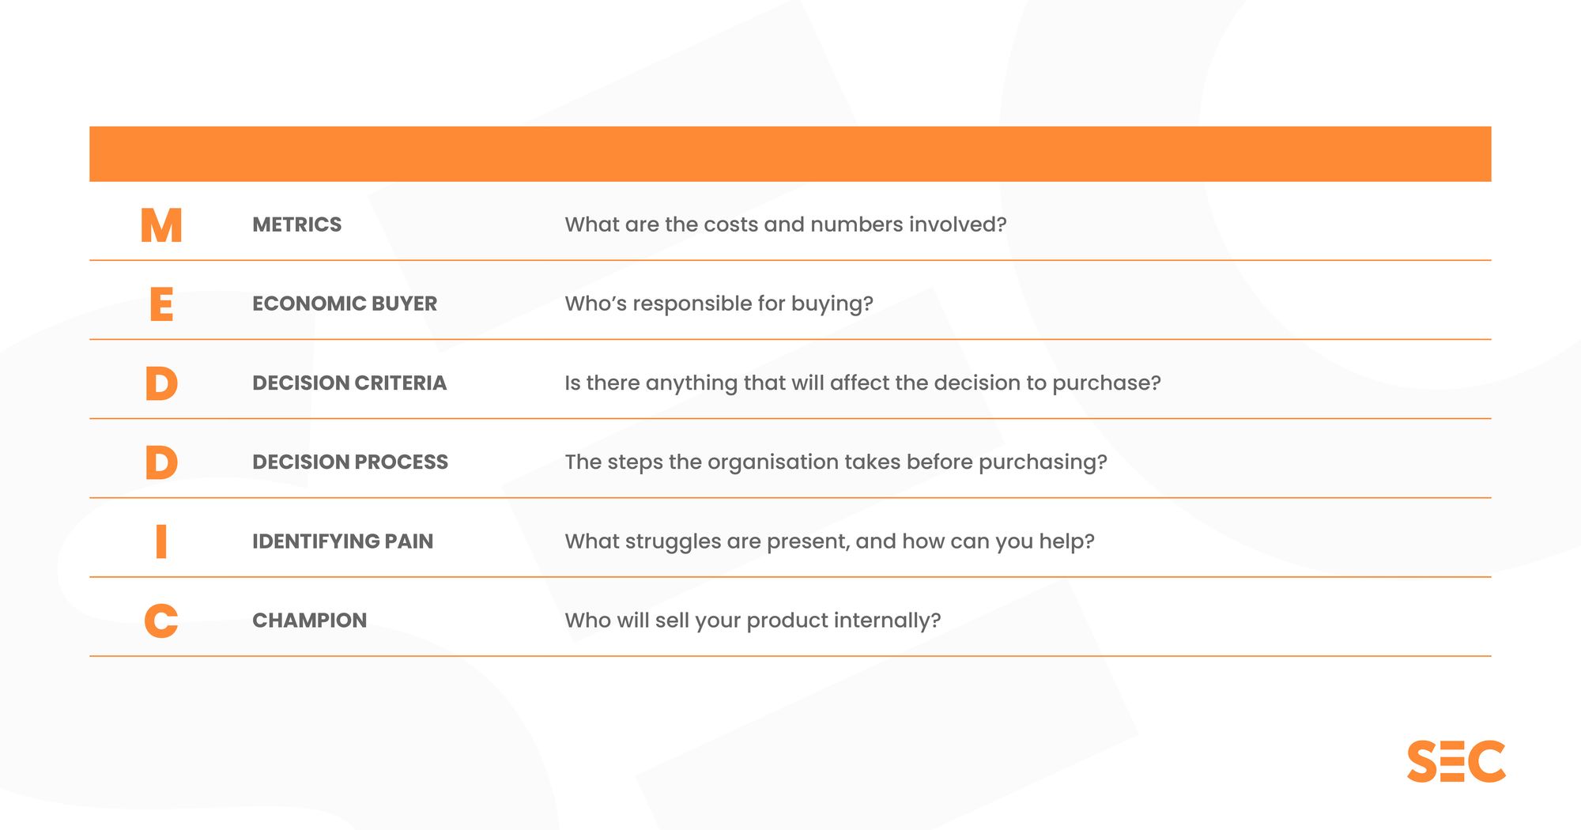Click the D letter beside Decision Criteria
Screen dimensions: 1581x830
(x=161, y=383)
